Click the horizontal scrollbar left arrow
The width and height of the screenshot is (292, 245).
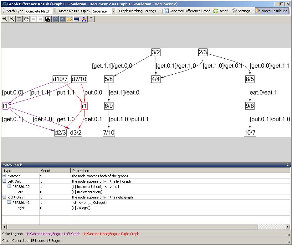tap(4, 227)
